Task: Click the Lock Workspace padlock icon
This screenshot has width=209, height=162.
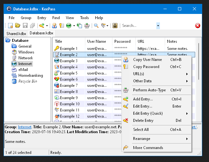Action: (115, 26)
